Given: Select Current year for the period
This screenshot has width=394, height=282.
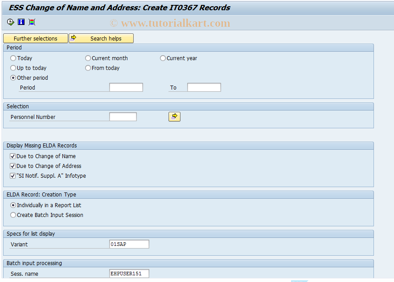Looking at the screenshot, I should (163, 58).
